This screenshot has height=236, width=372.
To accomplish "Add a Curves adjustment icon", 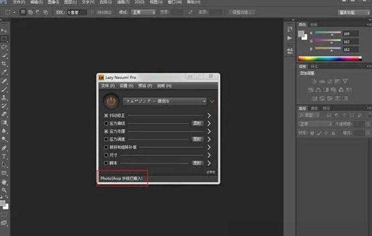I will click(x=330, y=82).
